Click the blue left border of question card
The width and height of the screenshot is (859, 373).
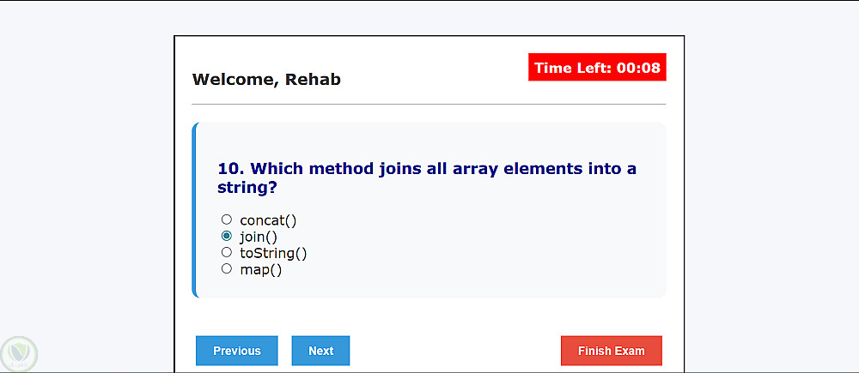(195, 210)
